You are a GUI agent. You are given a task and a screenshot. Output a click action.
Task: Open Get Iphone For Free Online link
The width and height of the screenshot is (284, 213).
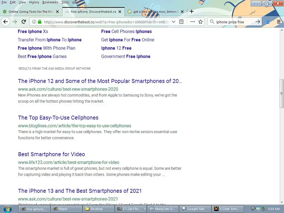pyautogui.click(x=128, y=40)
